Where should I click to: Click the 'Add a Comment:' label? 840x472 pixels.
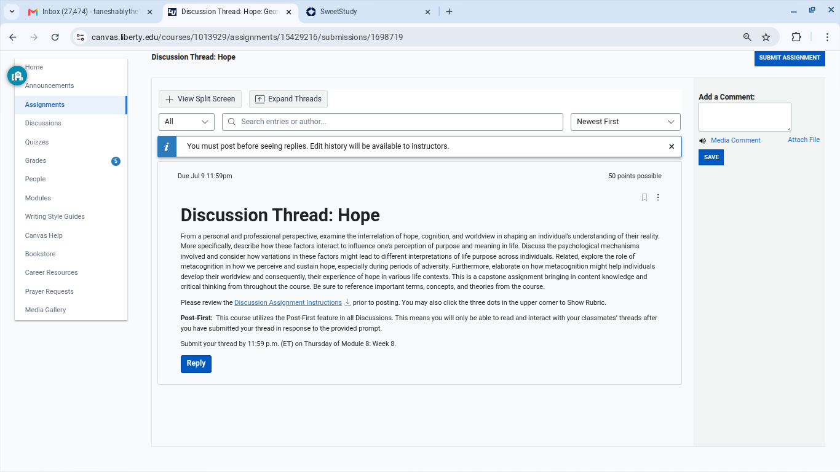tap(726, 97)
